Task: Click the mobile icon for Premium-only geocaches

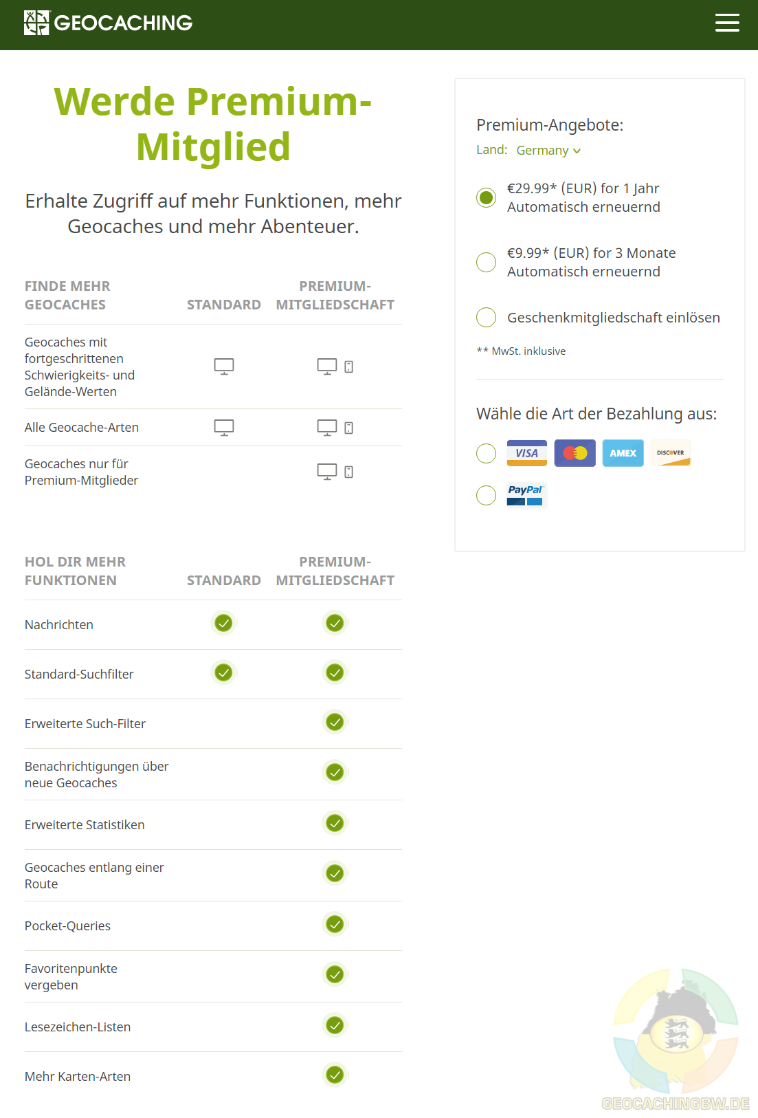Action: pos(349,472)
